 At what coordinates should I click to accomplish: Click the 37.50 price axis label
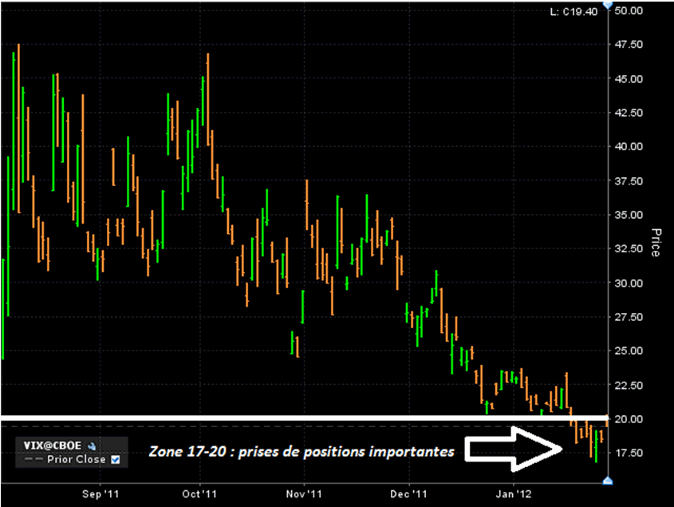[629, 180]
